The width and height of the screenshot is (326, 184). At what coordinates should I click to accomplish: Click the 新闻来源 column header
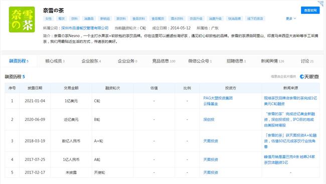point(290,88)
